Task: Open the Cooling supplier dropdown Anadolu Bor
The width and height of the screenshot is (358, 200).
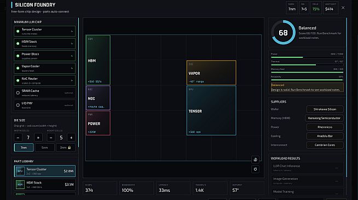Action: pos(325,136)
